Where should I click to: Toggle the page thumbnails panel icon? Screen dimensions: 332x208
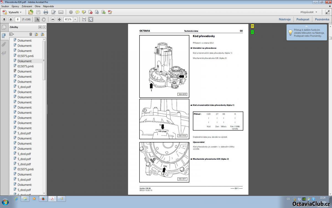(x=4, y=27)
